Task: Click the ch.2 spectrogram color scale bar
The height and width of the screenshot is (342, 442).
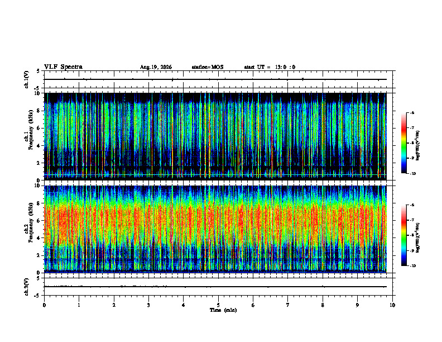Action: point(403,235)
